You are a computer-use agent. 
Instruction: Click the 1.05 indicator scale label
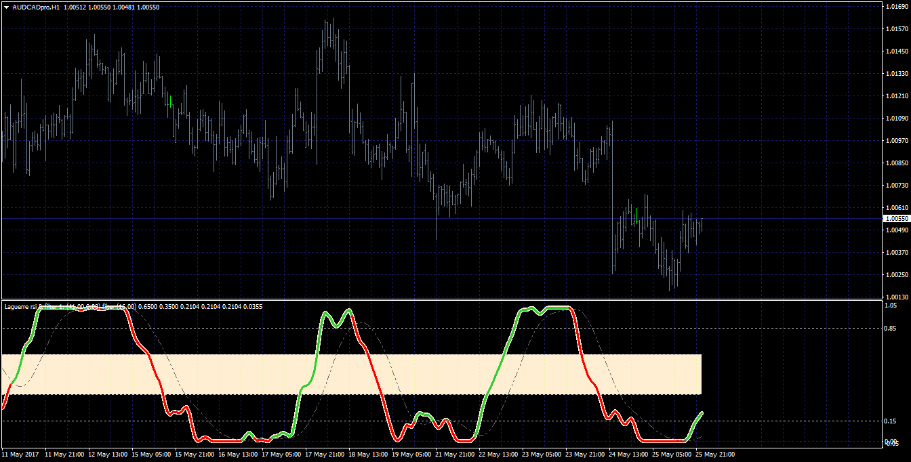[891, 306]
